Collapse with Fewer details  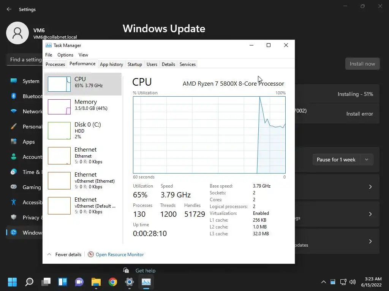coord(64,254)
